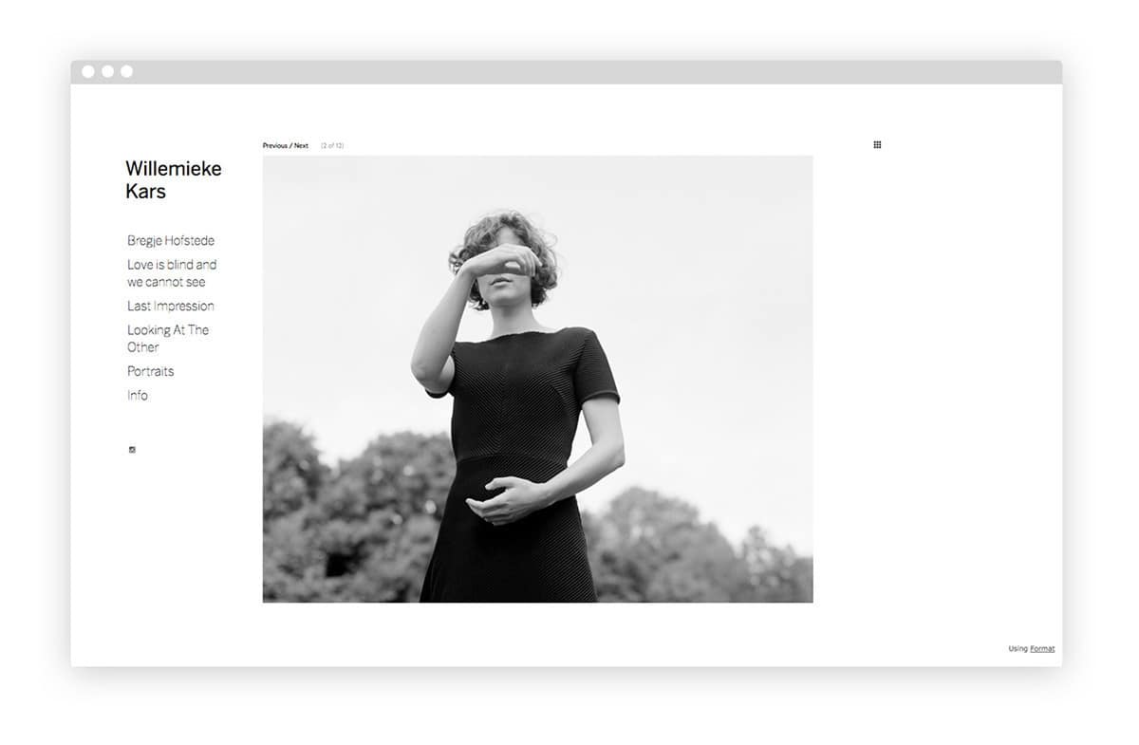Click the black-and-white portrait photo
Viewport: 1139px width, 745px height.
pos(537,379)
